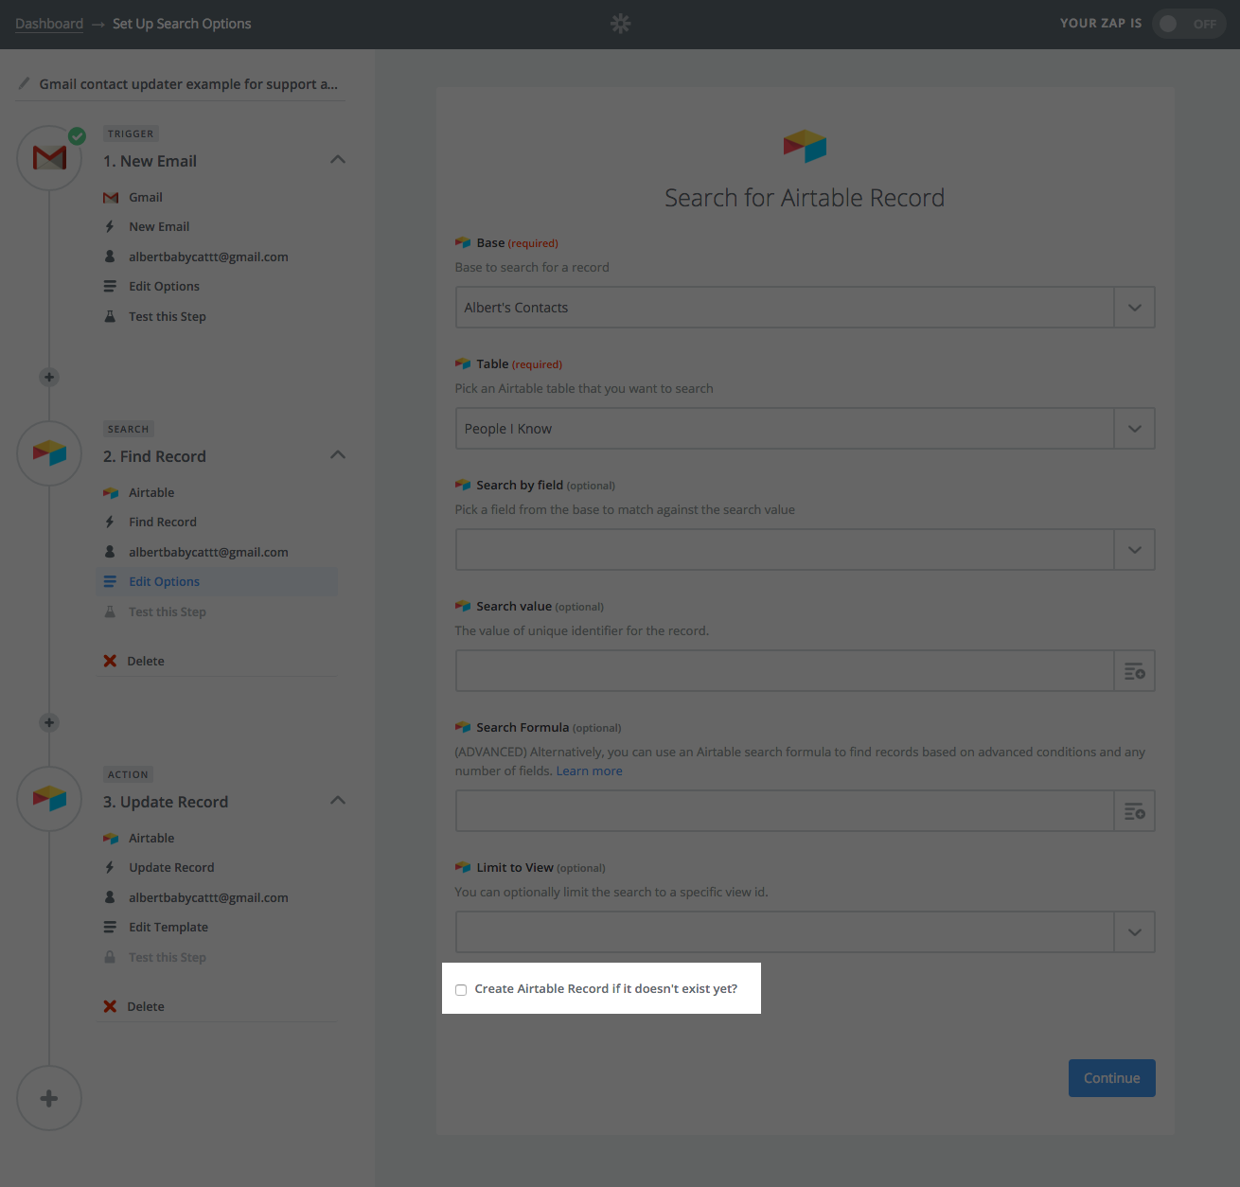
Task: Click the pencil icon to rename the Zap
Action: point(24,83)
